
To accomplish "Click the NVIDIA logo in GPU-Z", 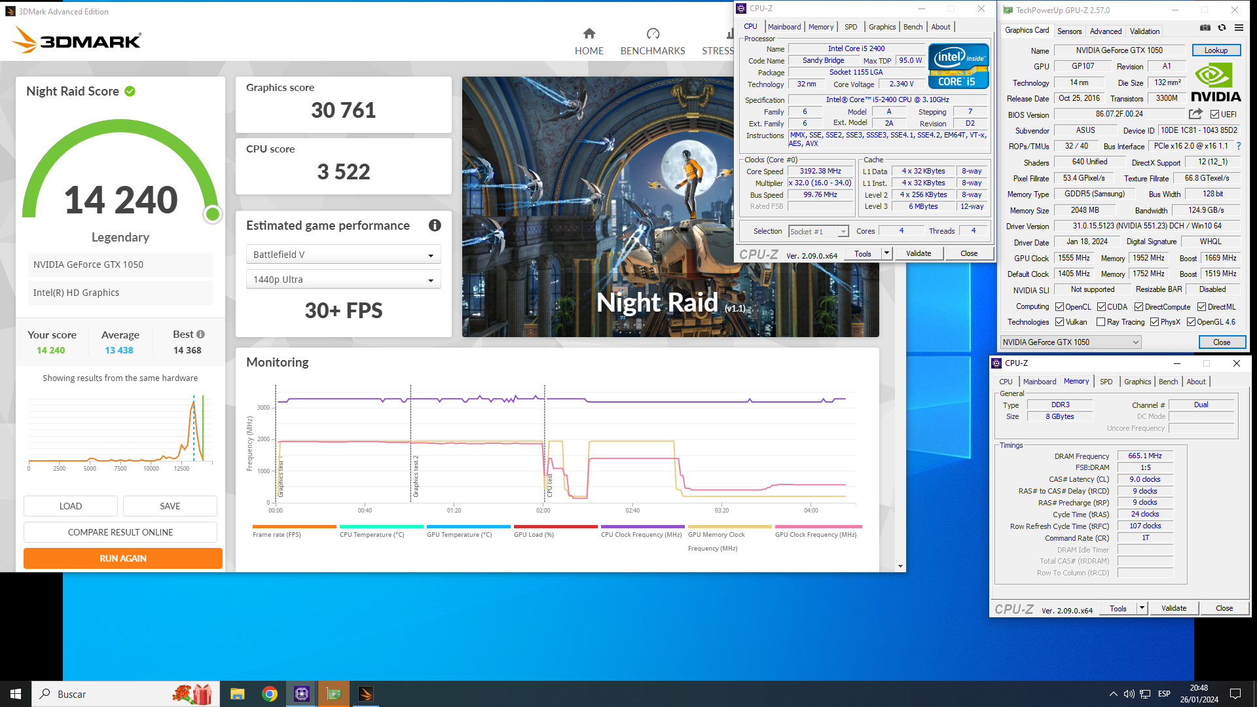I will [1216, 82].
